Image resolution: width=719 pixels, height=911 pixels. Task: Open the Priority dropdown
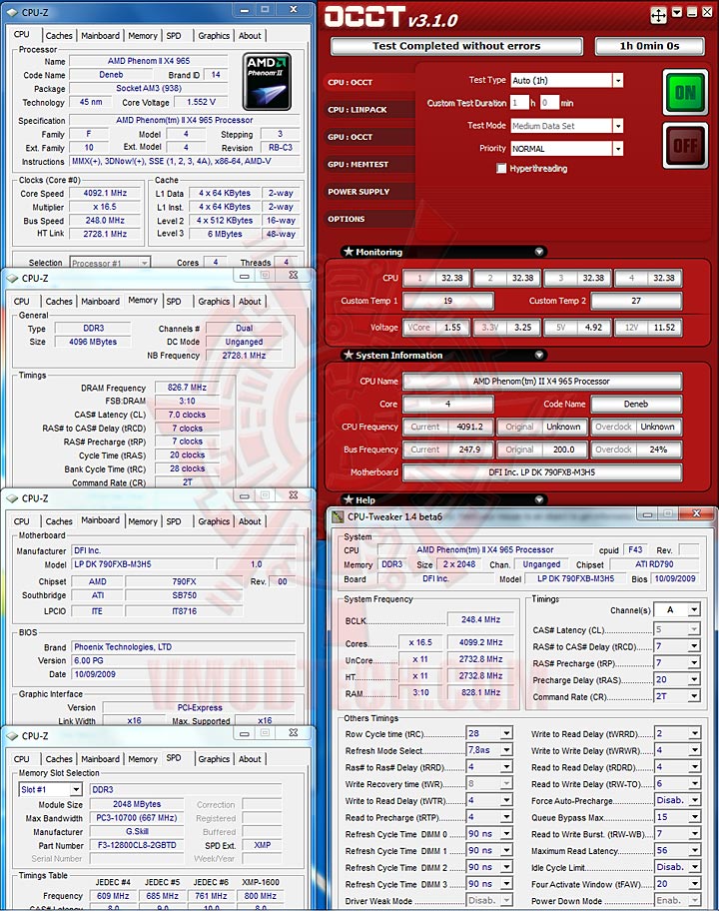(x=618, y=149)
